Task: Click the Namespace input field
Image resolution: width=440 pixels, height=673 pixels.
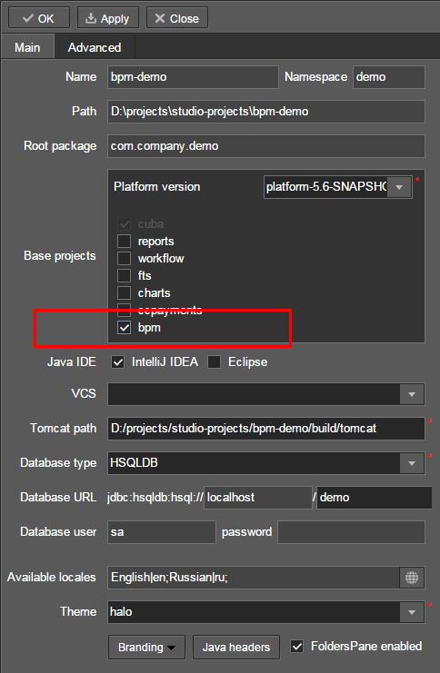Action: pos(389,77)
